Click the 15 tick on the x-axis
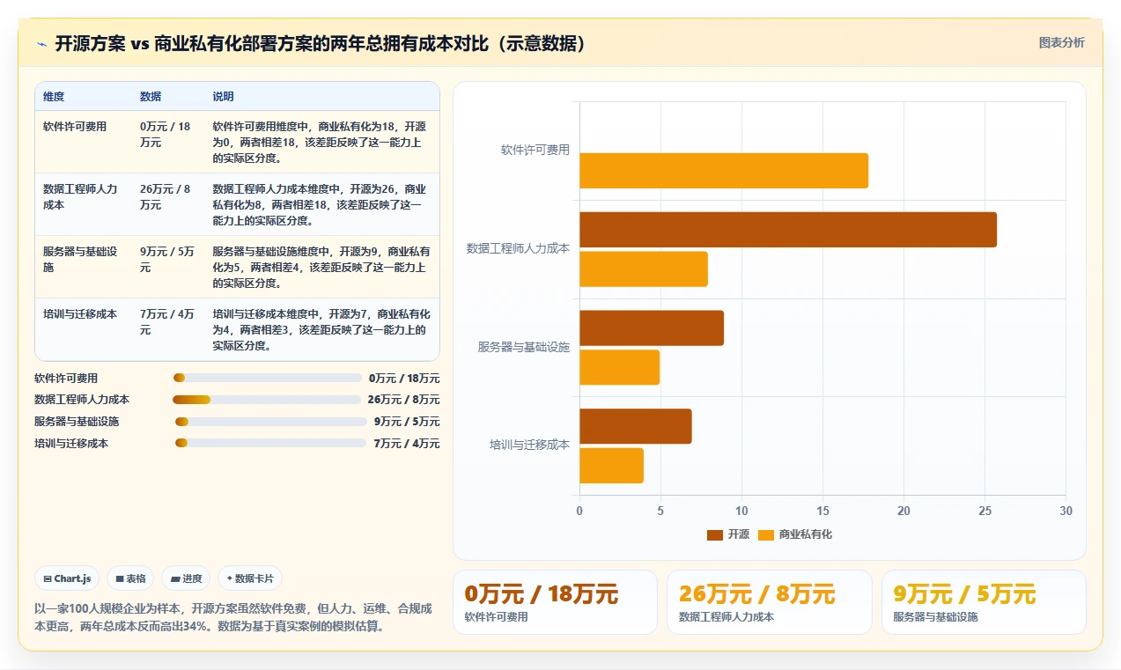The height and width of the screenshot is (670, 1121). point(822,511)
